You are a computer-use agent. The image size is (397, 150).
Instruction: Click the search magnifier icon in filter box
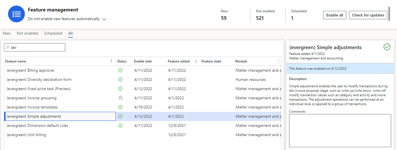pyautogui.click(x=8, y=47)
